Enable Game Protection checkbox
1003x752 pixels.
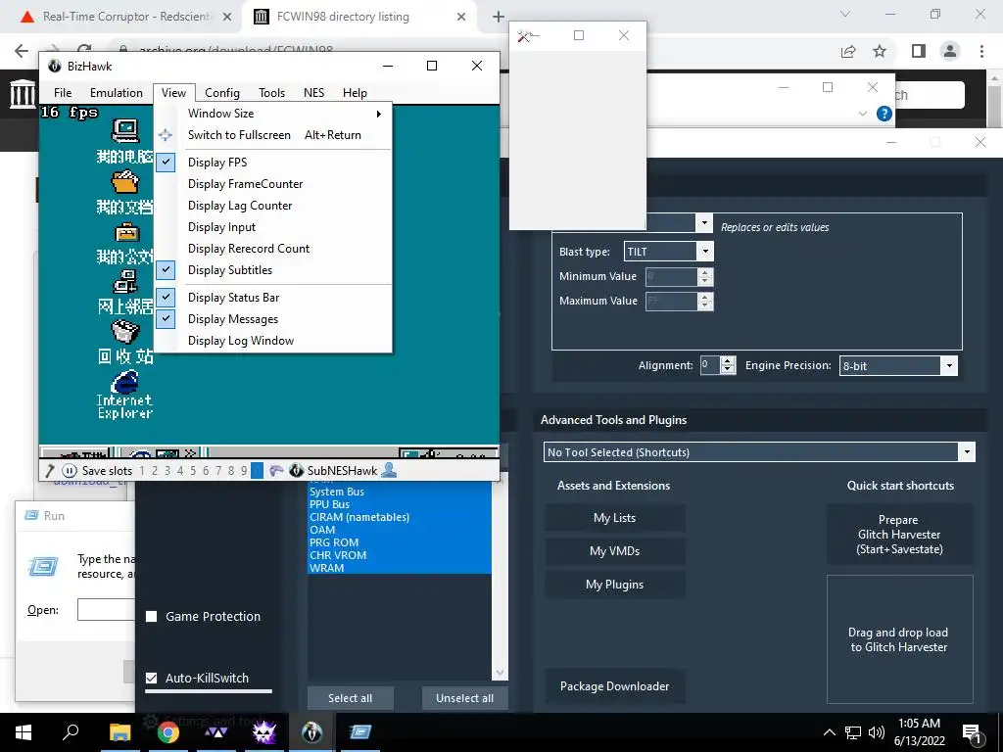coord(152,617)
